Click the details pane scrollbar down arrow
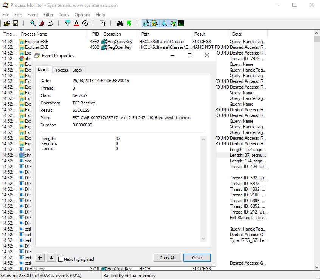 click(x=203, y=239)
